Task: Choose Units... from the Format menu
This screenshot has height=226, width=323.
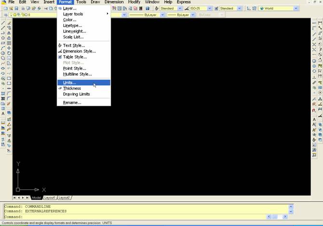Action: (84, 83)
